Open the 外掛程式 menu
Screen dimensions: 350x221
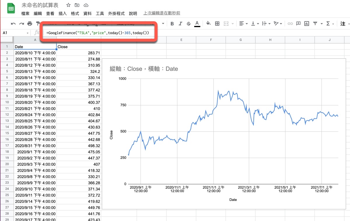116,13
